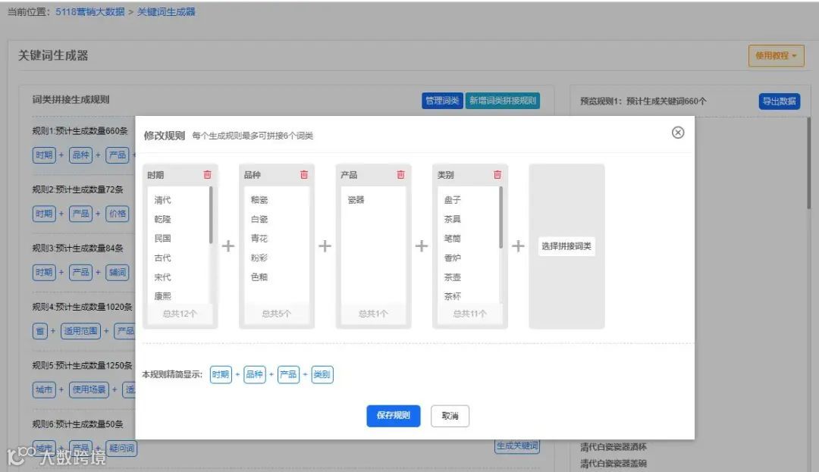819x472 pixels.
Task: Click 品种 tag in 本规则精简显示 row
Action: coord(254,374)
